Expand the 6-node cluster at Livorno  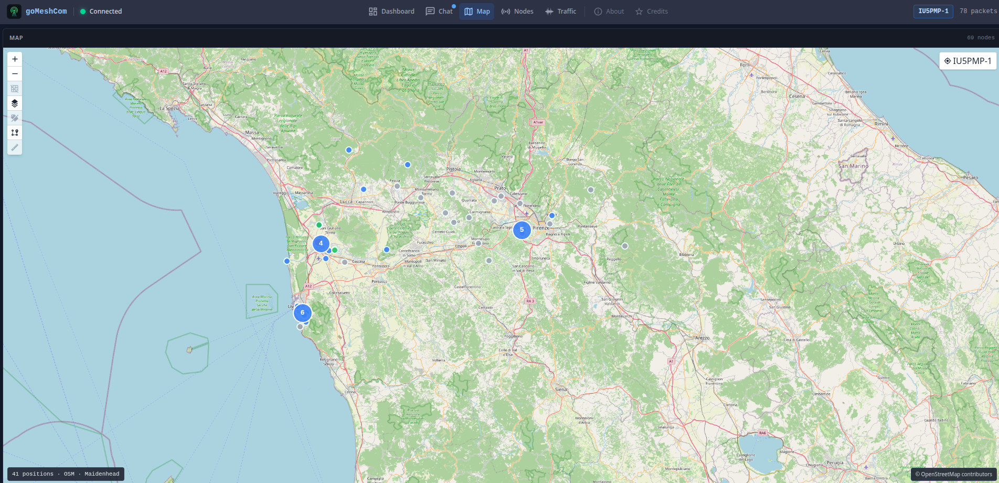tap(302, 313)
